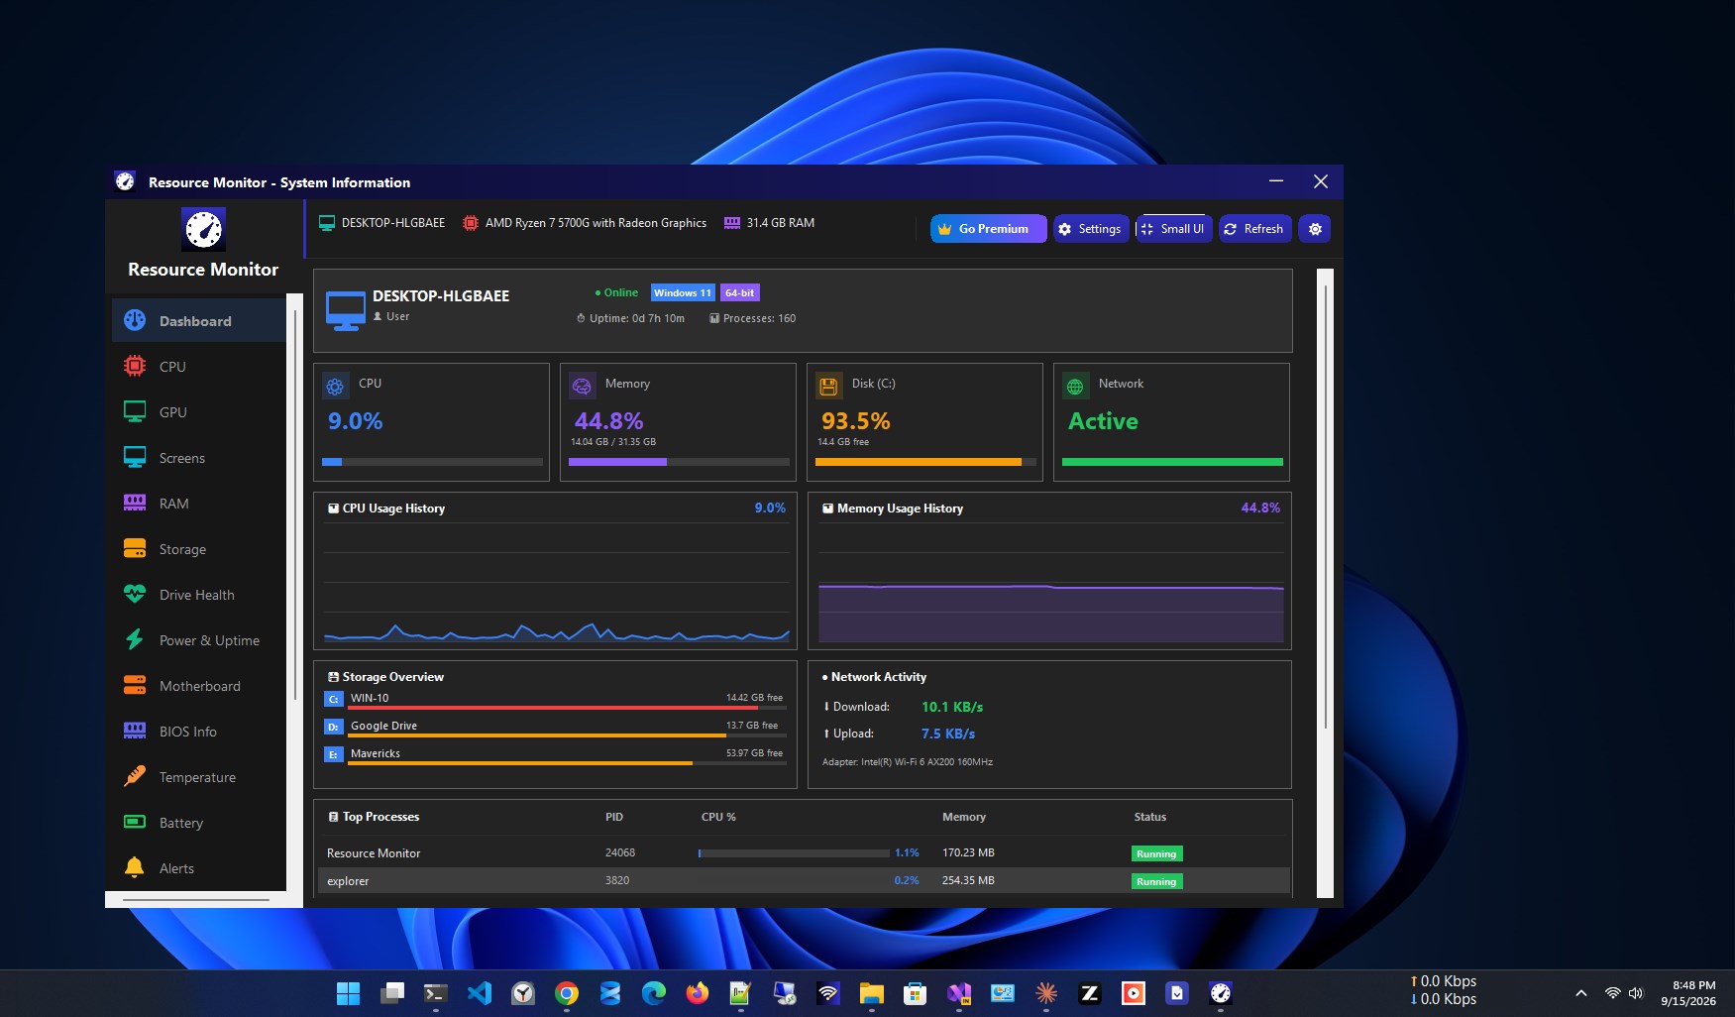Click the Windows Start button
The image size is (1735, 1017).
click(x=349, y=993)
